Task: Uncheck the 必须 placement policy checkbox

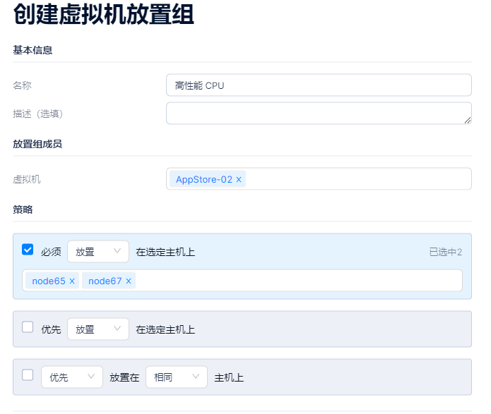Action: click(x=28, y=250)
